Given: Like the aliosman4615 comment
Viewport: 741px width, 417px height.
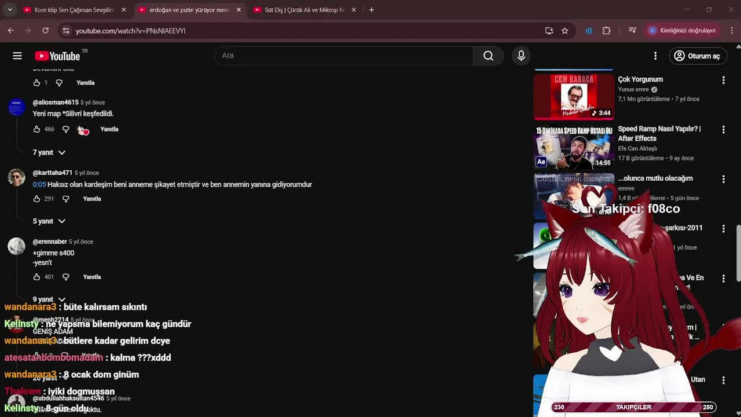Looking at the screenshot, I should pyautogui.click(x=36, y=129).
